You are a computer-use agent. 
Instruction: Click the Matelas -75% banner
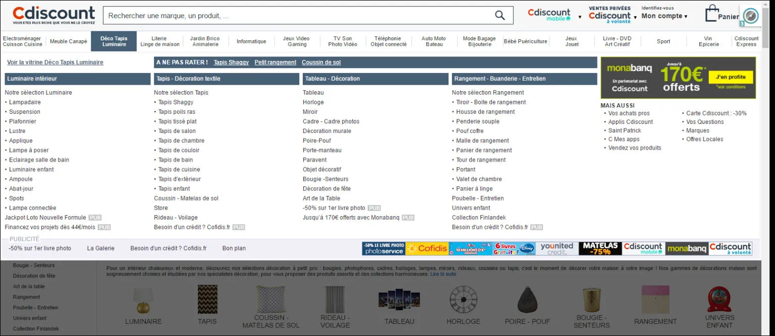600,248
